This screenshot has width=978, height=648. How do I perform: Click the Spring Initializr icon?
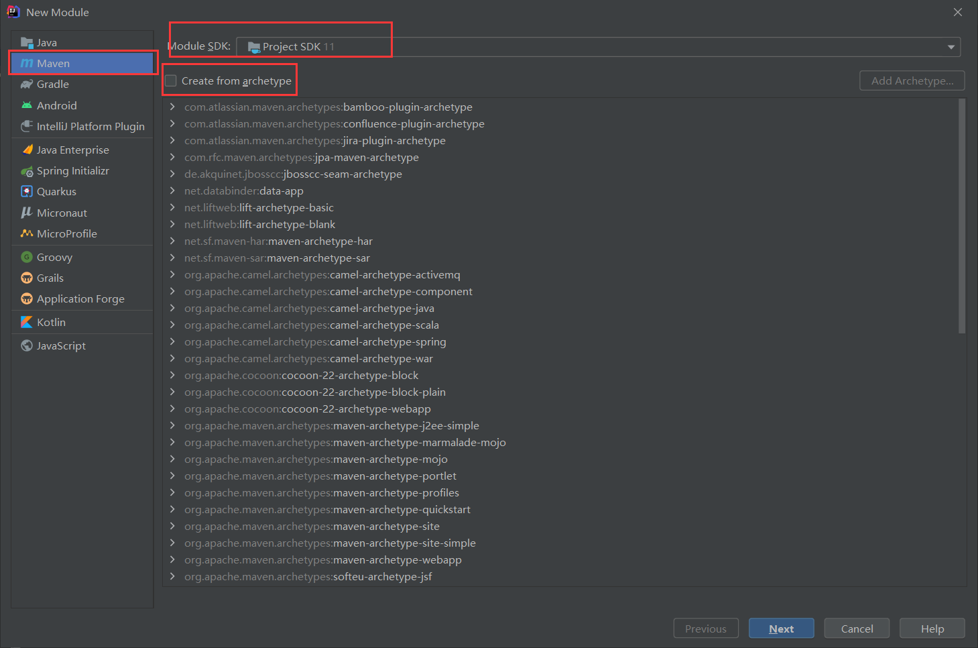(x=27, y=171)
